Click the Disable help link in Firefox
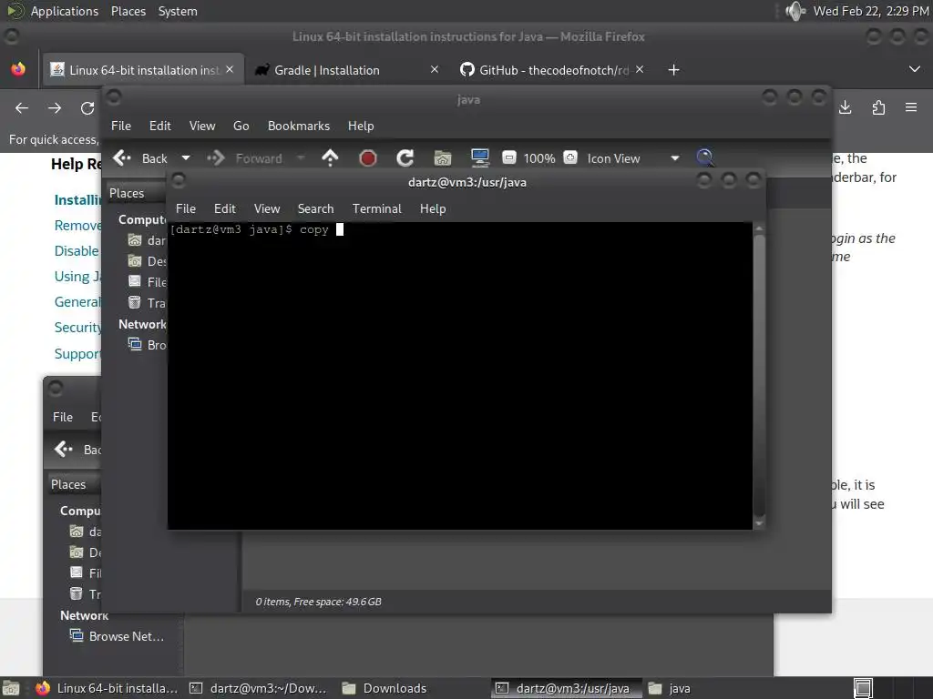 [x=77, y=251]
